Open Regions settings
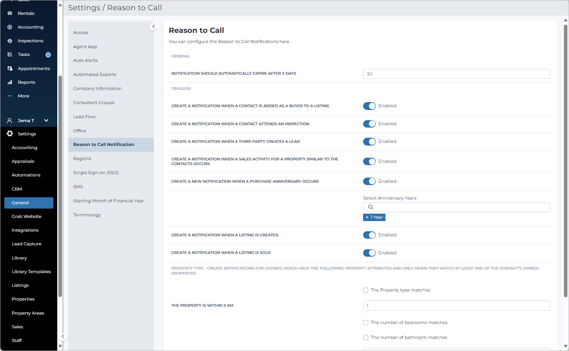The width and height of the screenshot is (569, 351). click(82, 158)
